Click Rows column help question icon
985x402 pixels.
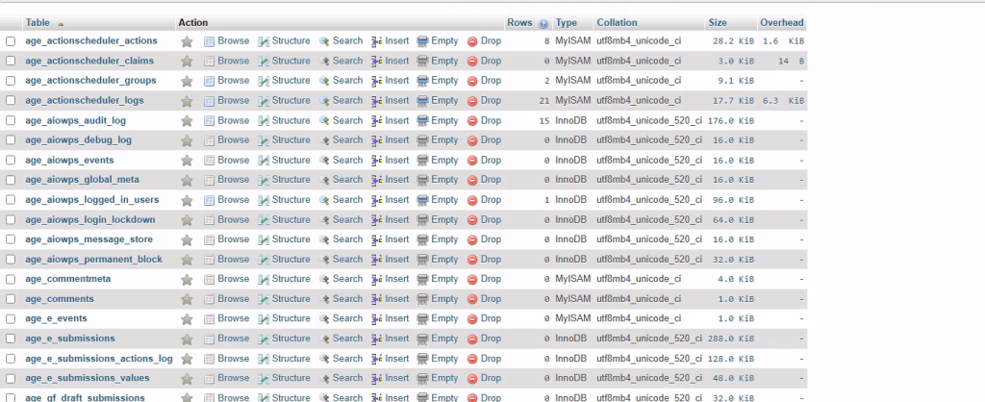(544, 23)
